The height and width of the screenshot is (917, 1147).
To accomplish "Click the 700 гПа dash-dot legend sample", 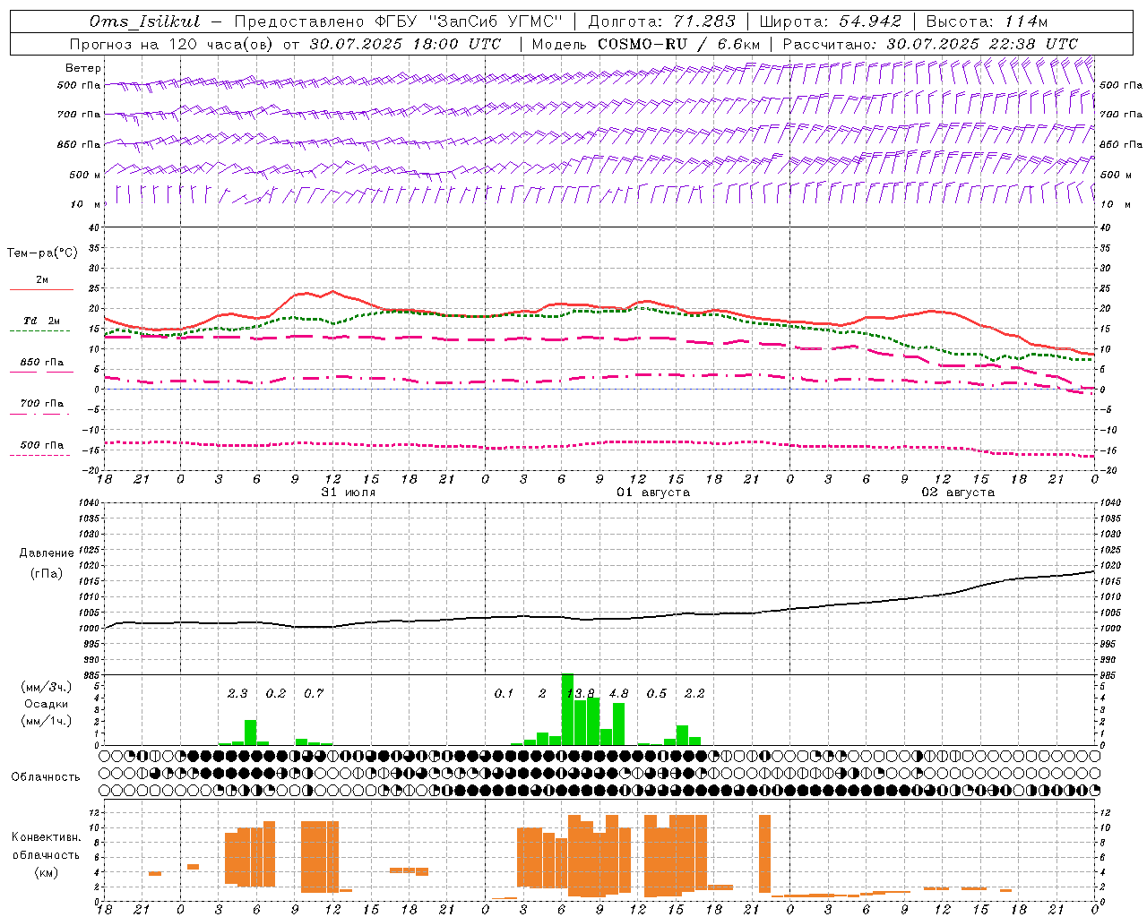I will coord(41,414).
